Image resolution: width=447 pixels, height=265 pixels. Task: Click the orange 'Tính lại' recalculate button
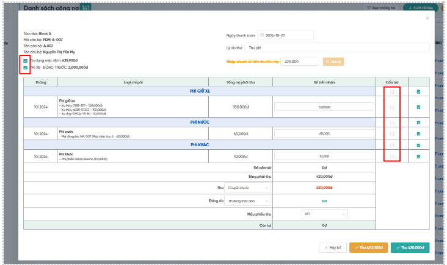[x=333, y=62]
